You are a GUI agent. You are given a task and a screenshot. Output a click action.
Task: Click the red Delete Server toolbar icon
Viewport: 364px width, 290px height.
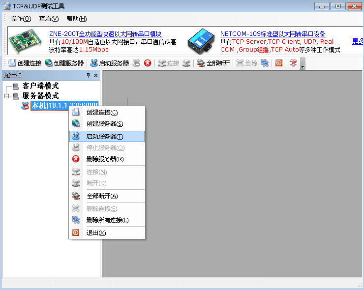pos(148,63)
